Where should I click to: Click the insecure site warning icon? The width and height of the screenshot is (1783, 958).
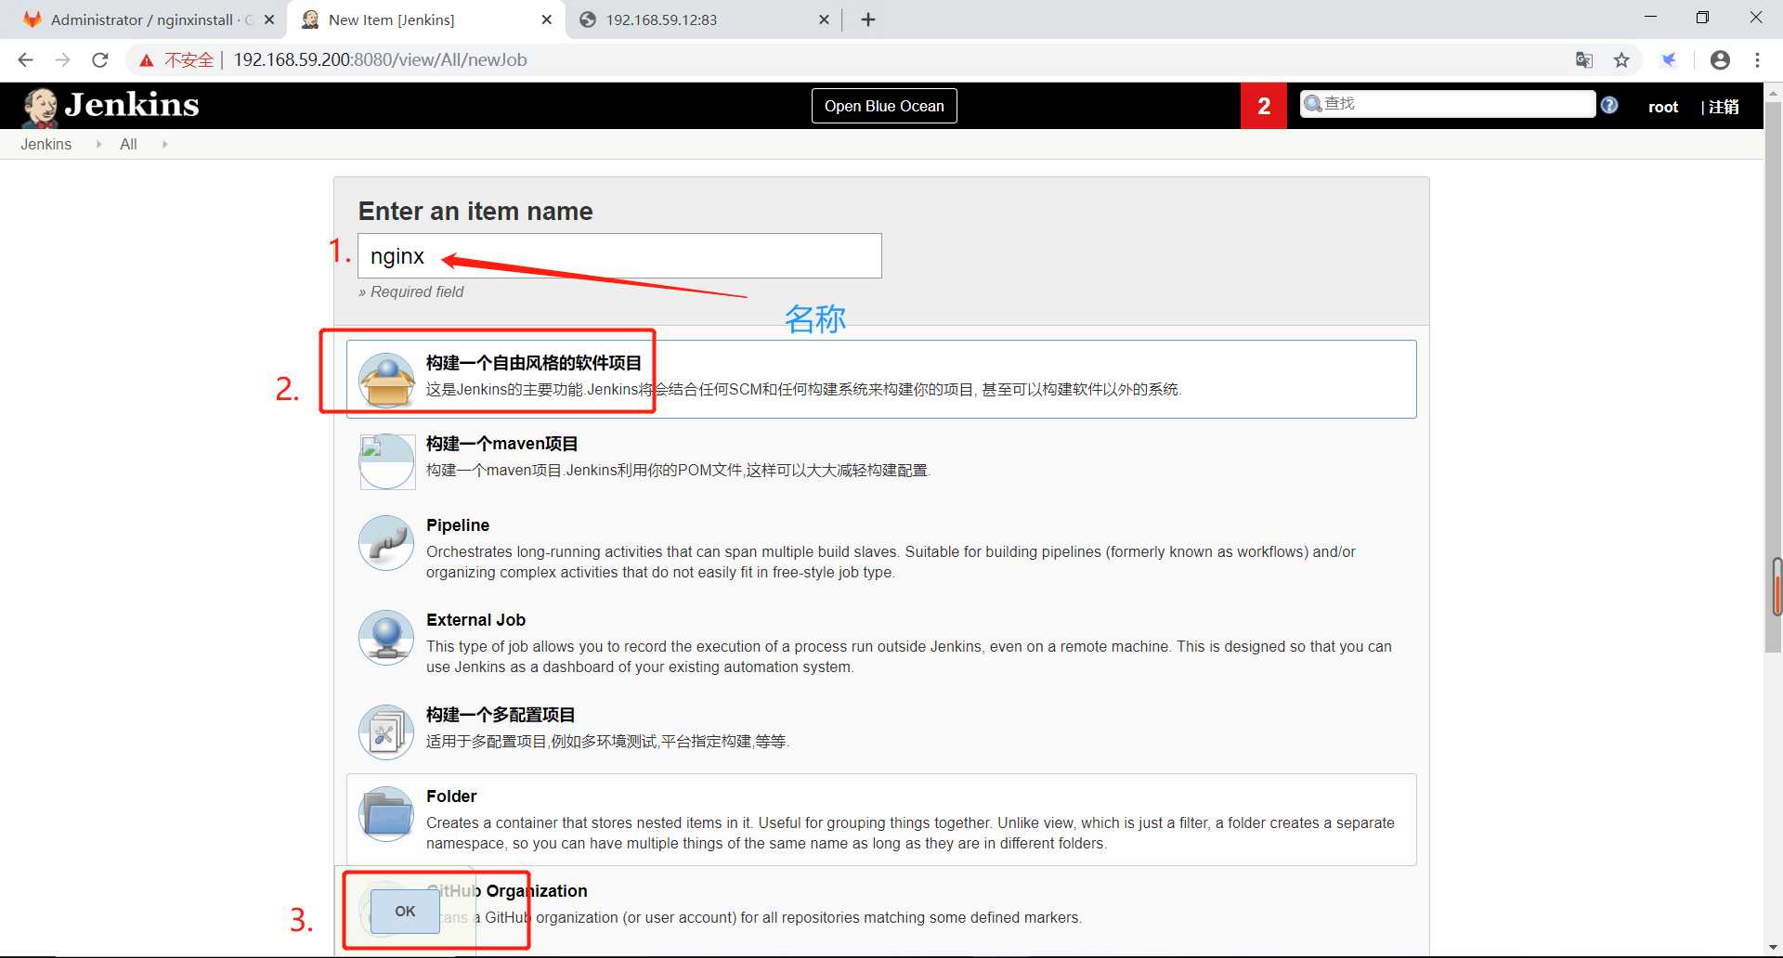[146, 60]
